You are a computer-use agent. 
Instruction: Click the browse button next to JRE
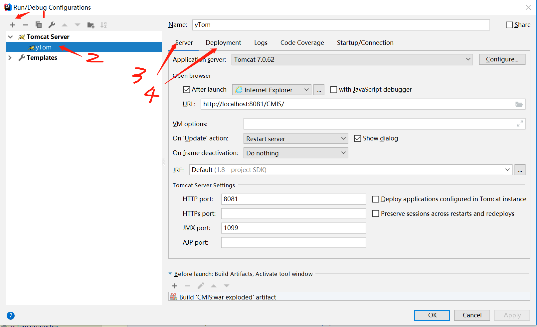520,170
